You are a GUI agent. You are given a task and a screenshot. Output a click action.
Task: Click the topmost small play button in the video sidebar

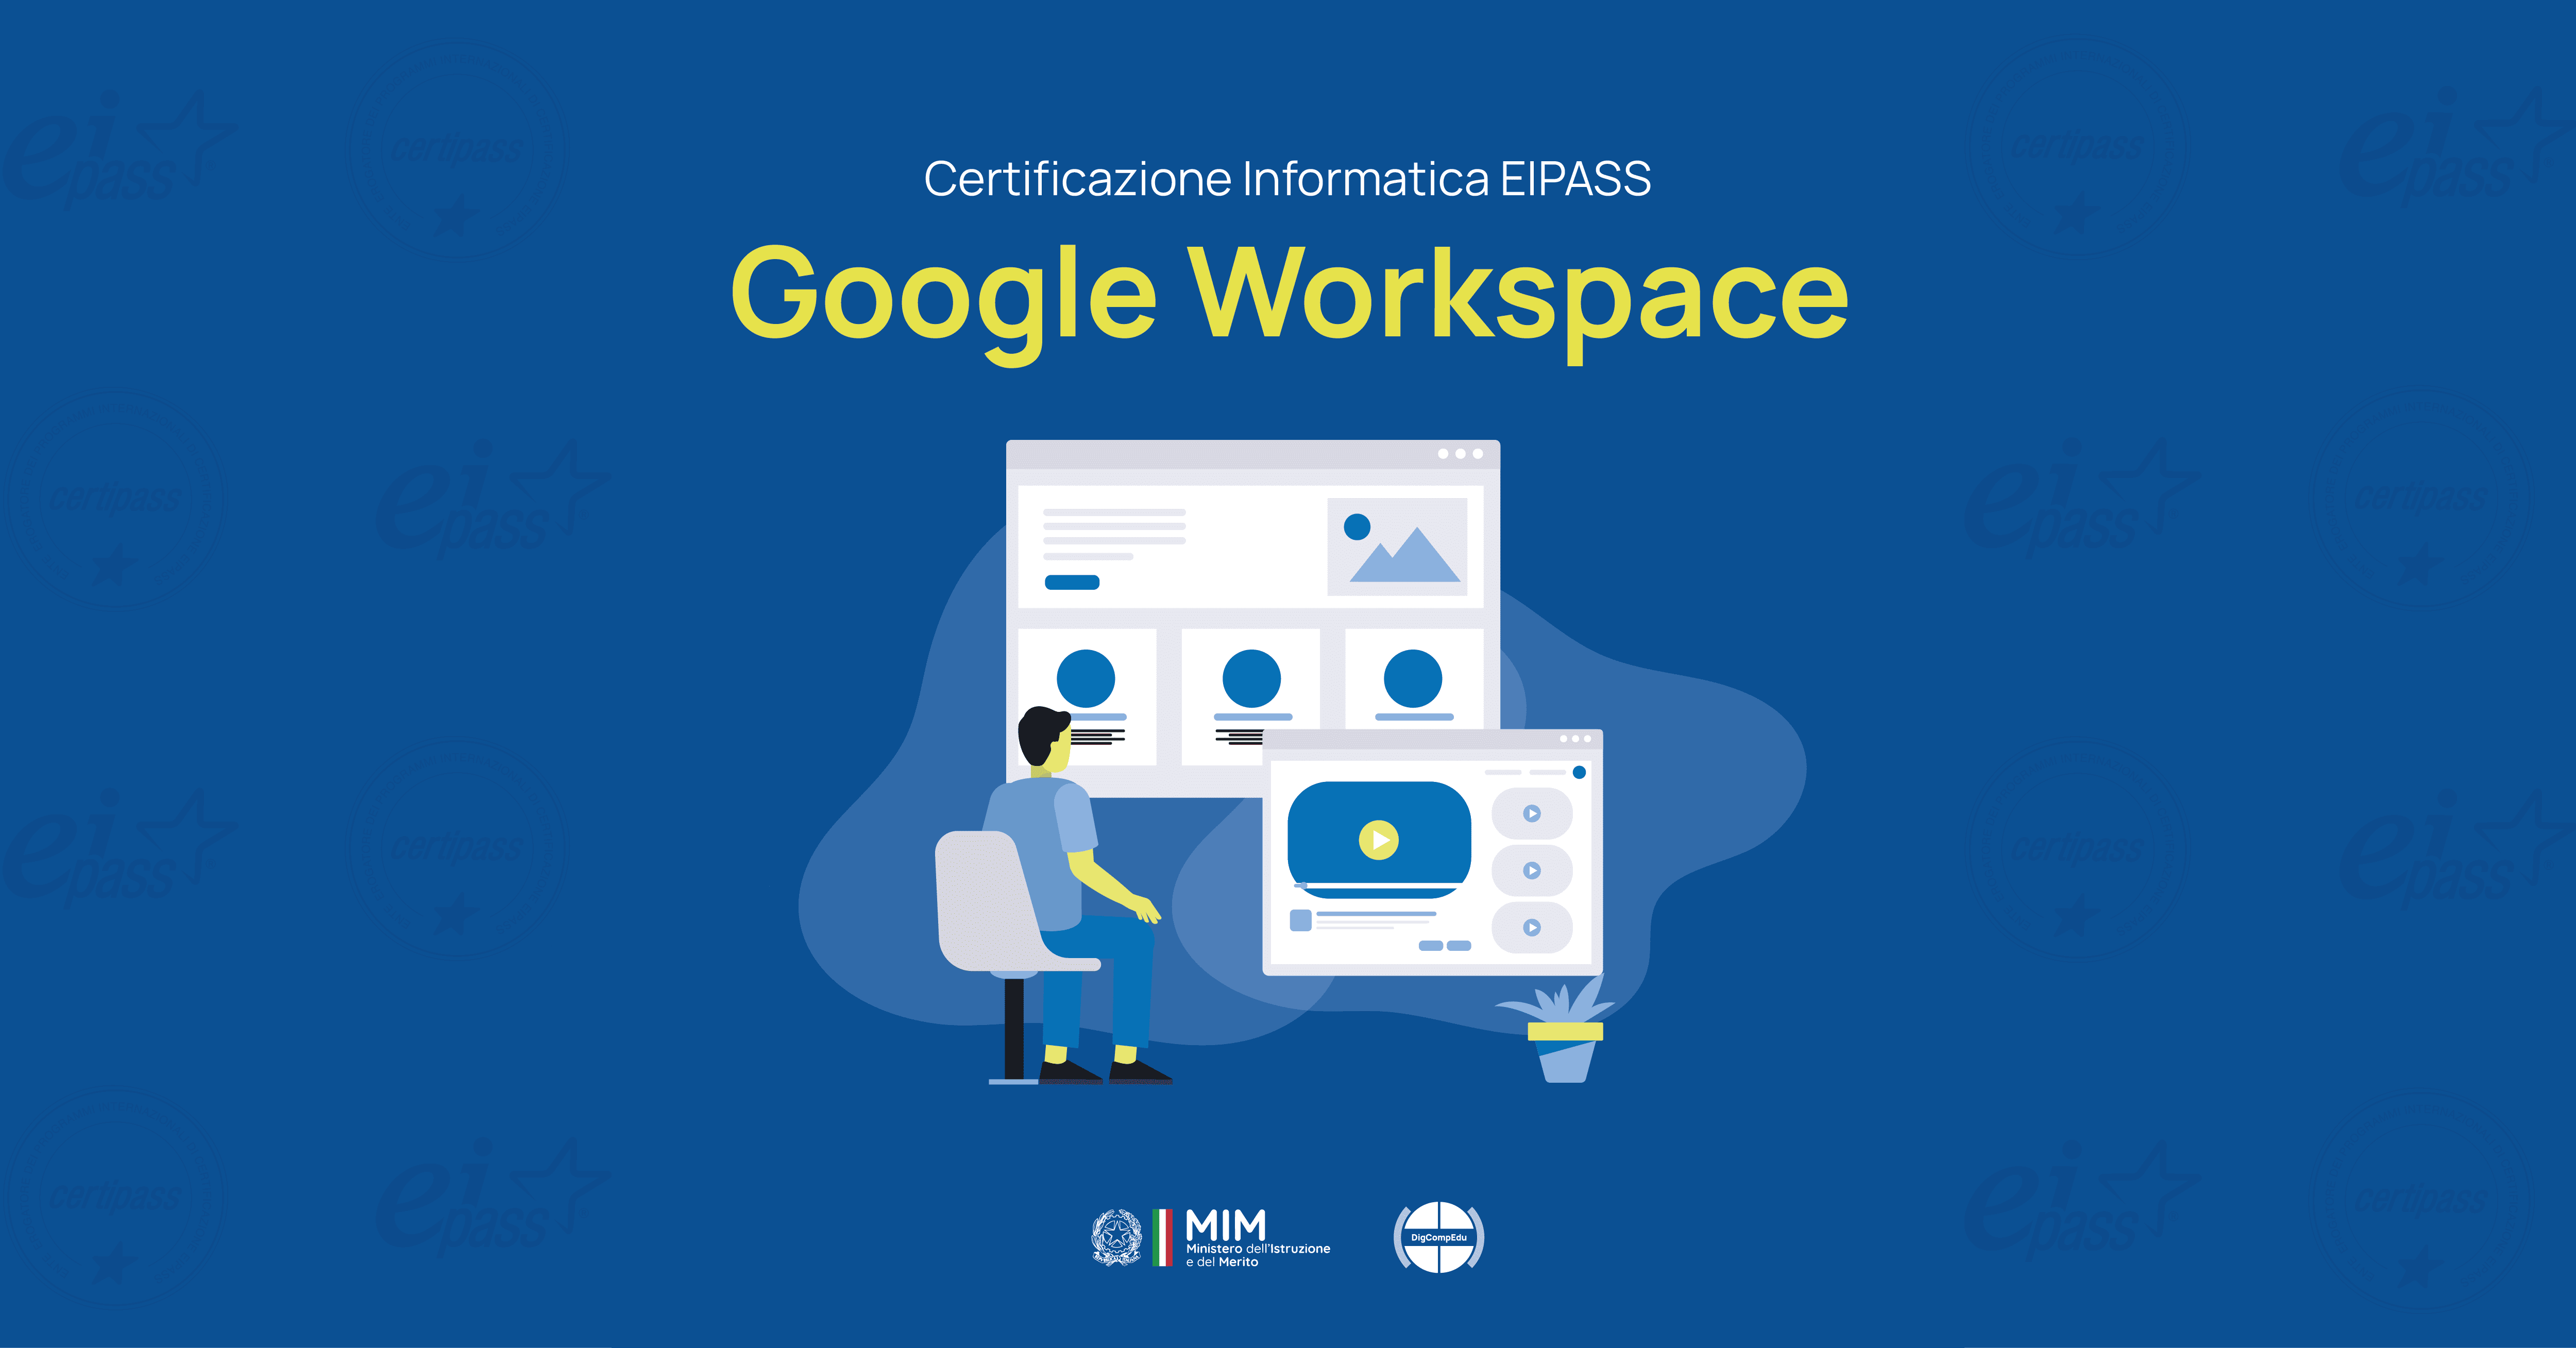1532,813
